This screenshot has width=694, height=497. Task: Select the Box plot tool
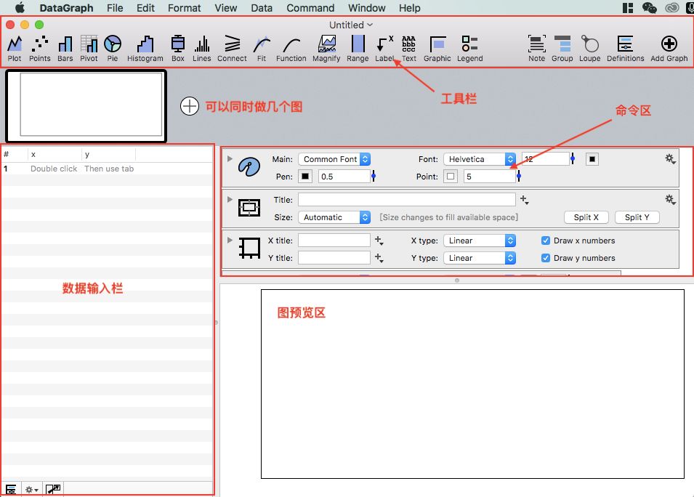pos(178,48)
